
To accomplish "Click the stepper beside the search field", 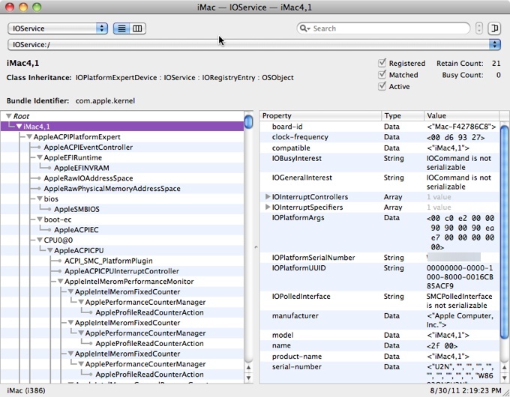I will (x=479, y=28).
